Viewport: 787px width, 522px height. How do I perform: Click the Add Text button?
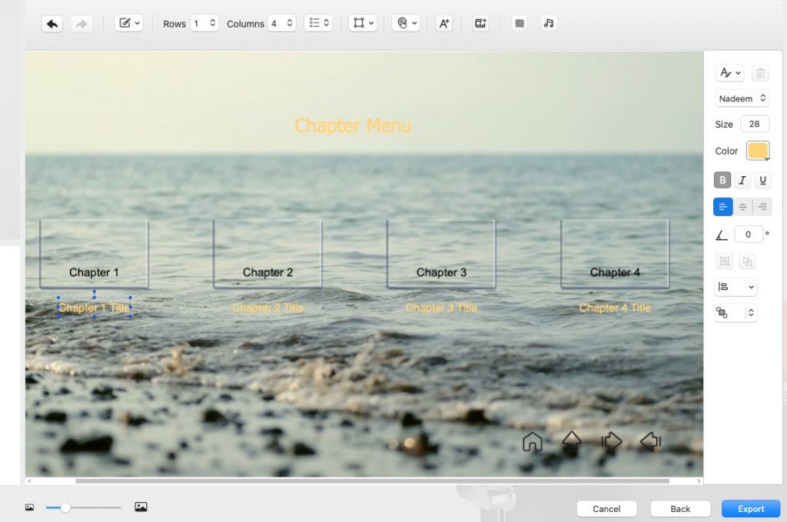click(x=443, y=24)
